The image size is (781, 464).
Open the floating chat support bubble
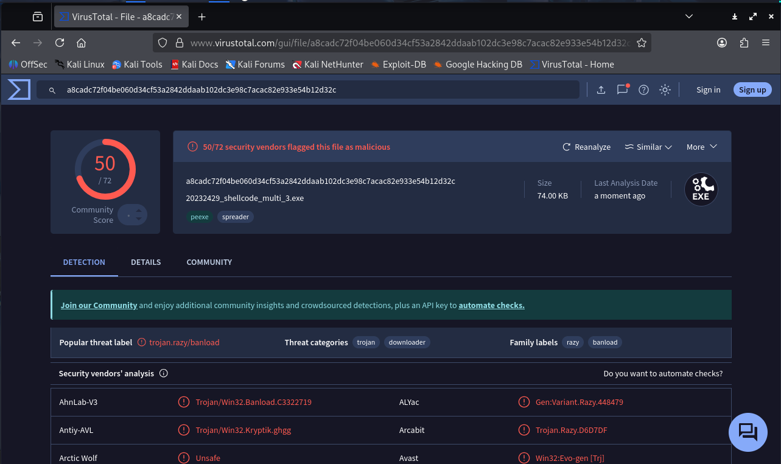(748, 432)
